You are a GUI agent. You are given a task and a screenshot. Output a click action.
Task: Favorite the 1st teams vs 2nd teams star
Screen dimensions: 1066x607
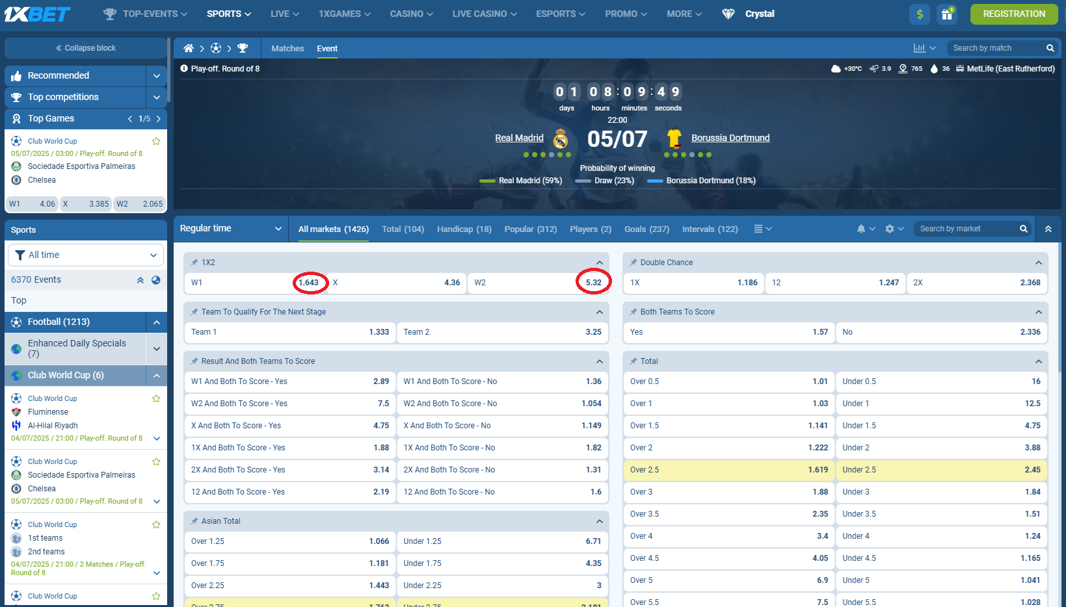156,524
